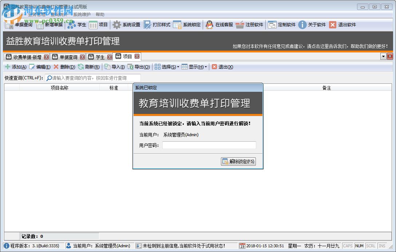Switch to the 学生 student tab
This screenshot has height=252, width=396.
click(98, 56)
